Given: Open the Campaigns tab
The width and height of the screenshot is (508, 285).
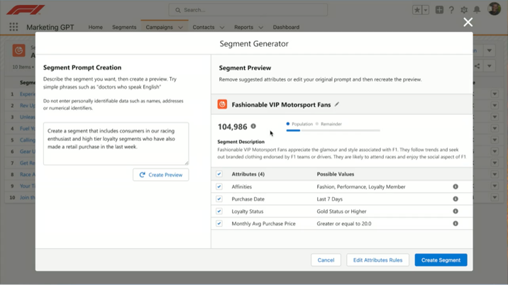Looking at the screenshot, I should 159,27.
